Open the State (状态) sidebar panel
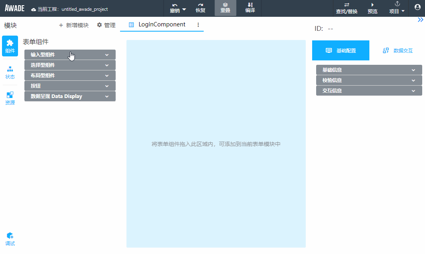This screenshot has width=425, height=254. tap(10, 72)
